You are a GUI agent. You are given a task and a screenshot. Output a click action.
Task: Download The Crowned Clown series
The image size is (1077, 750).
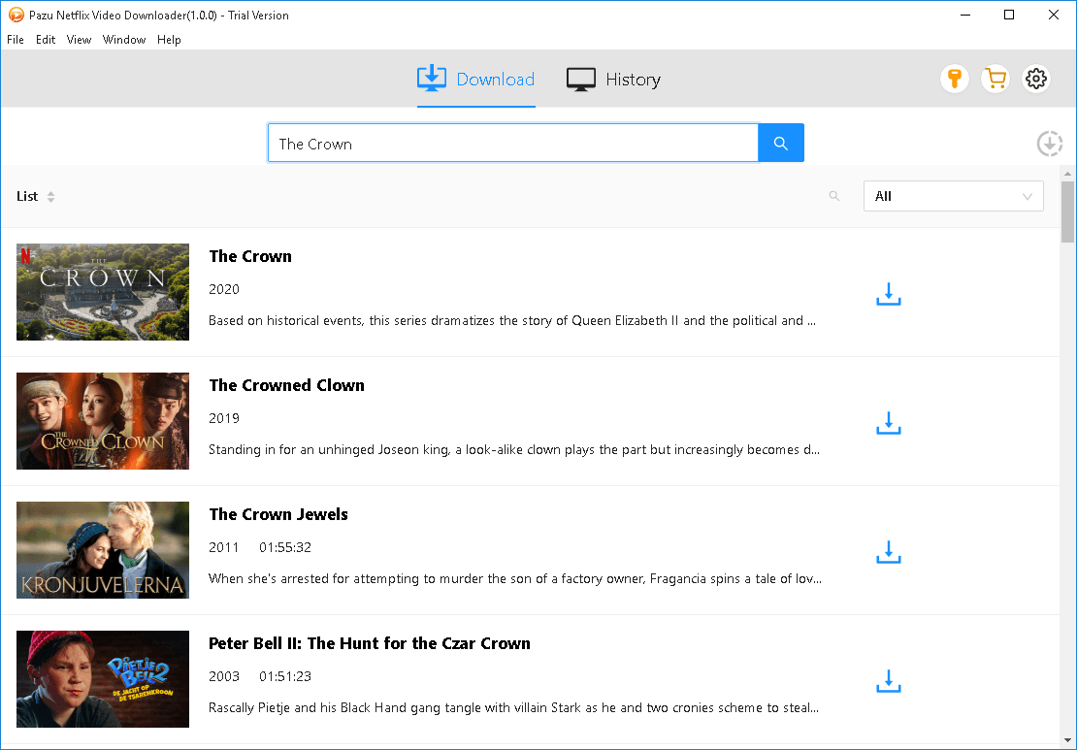point(888,423)
